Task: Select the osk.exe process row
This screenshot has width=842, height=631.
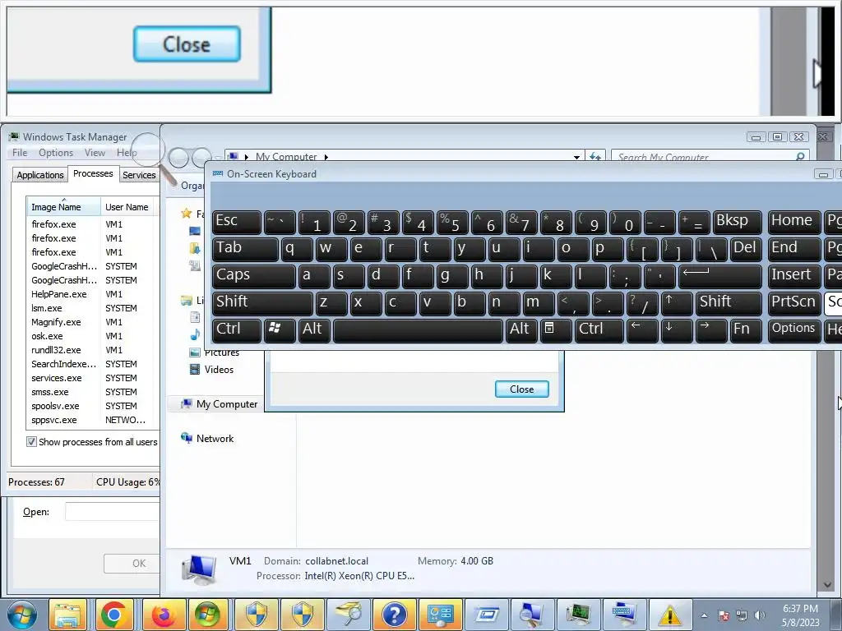Action: tap(91, 336)
